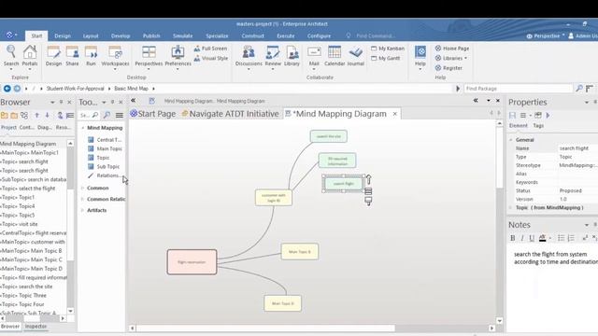This screenshot has height=336, width=598.
Task: Expand the Common Relationships toolbox group
Action: (83, 199)
